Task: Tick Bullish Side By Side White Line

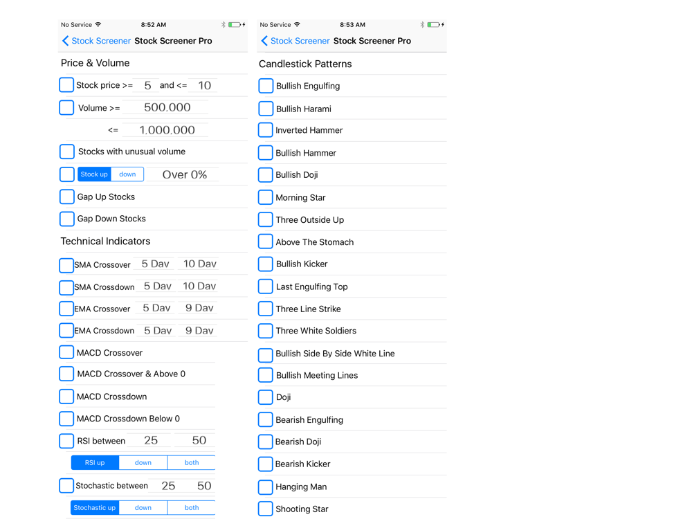Action: pyautogui.click(x=265, y=355)
